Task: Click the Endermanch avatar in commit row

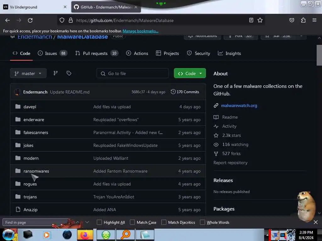Action: click(x=18, y=92)
